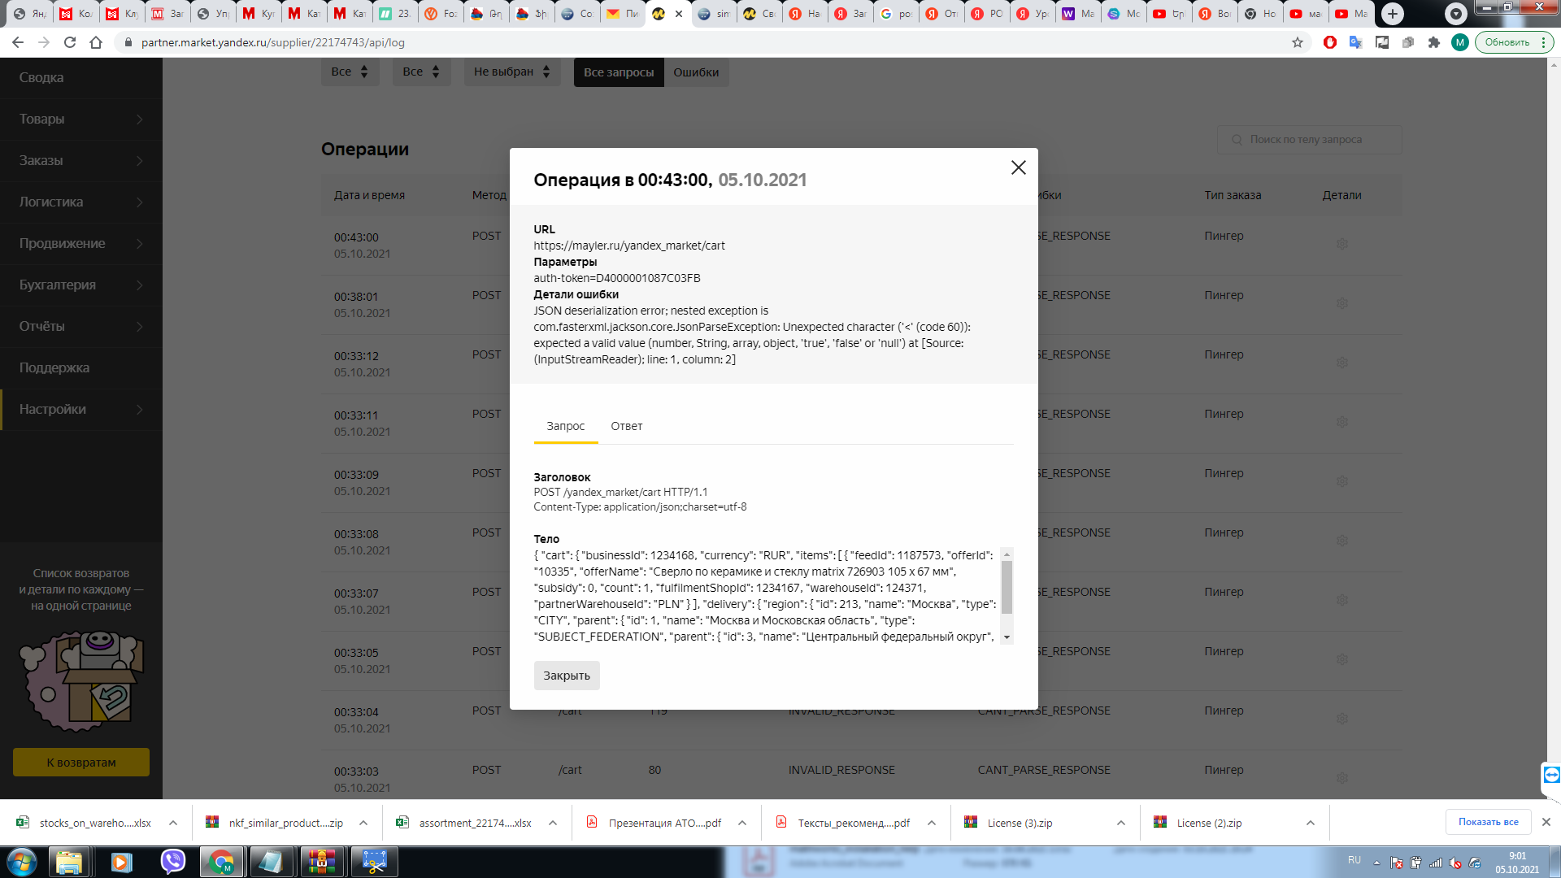The width and height of the screenshot is (1561, 878).
Task: Switch to the Ответ tab
Action: coord(627,426)
